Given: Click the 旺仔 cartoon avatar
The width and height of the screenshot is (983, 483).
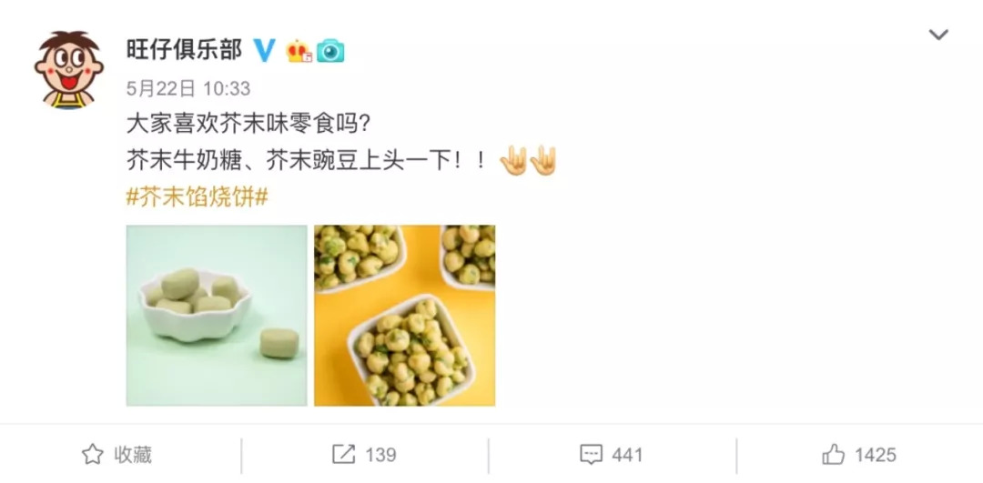Looking at the screenshot, I should pos(68,70).
